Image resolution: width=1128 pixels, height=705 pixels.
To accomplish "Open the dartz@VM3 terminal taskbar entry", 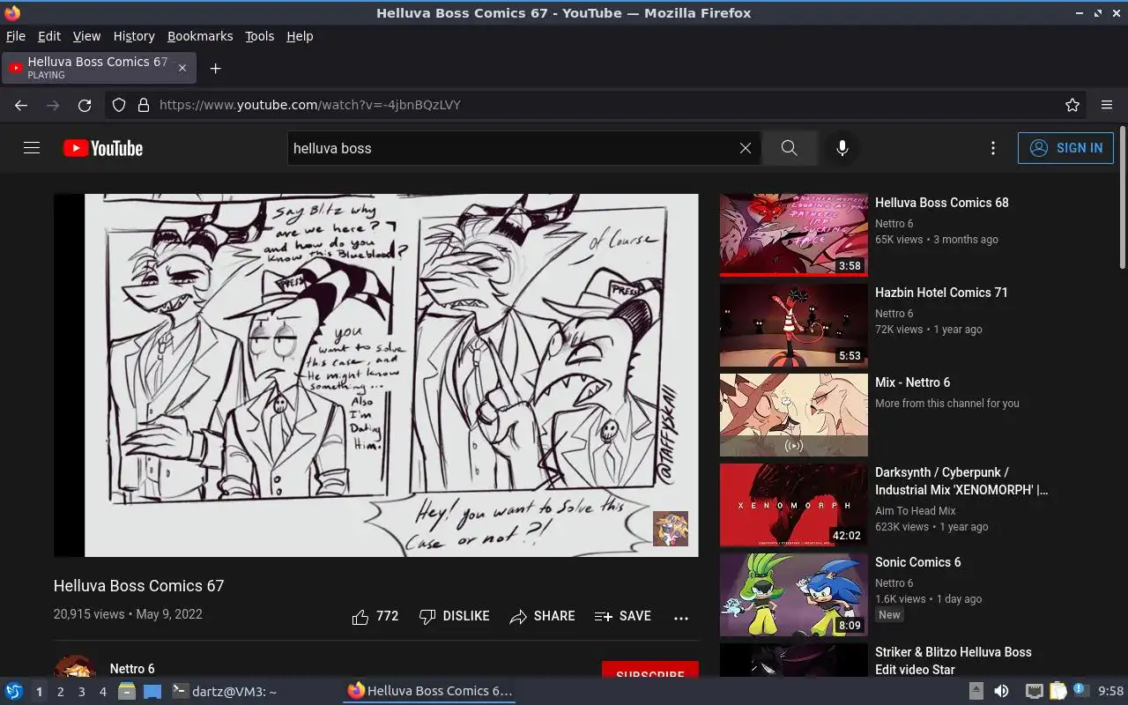I will tap(224, 692).
